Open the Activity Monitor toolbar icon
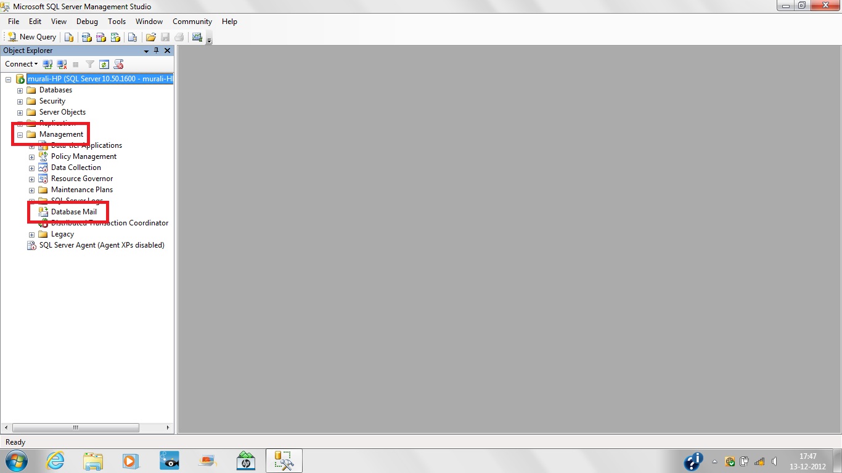The image size is (842, 473). pos(197,38)
